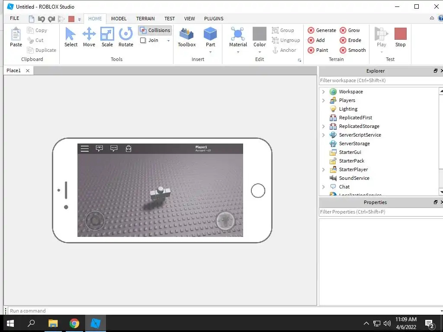Click the Run a command bar
This screenshot has height=332, width=443.
[225, 310]
